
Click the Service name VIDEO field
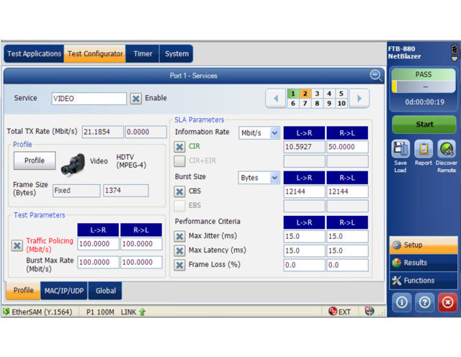coord(89,99)
